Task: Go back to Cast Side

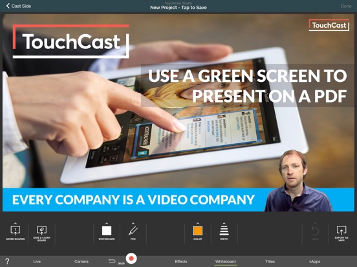Action: pyautogui.click(x=19, y=6)
